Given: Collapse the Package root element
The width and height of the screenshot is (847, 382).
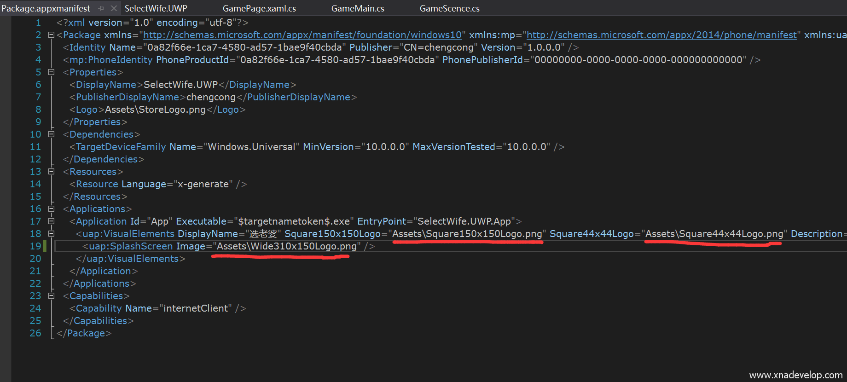Looking at the screenshot, I should click(x=51, y=35).
